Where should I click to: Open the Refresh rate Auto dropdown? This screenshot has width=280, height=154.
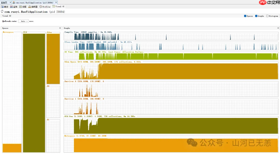(x=24, y=21)
